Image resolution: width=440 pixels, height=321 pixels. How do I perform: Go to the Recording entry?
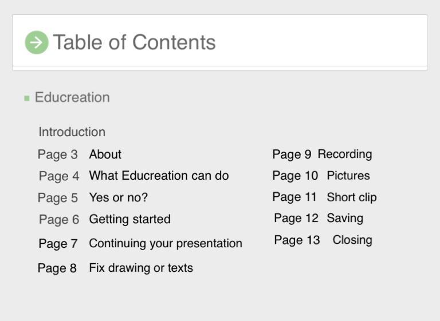(x=344, y=154)
